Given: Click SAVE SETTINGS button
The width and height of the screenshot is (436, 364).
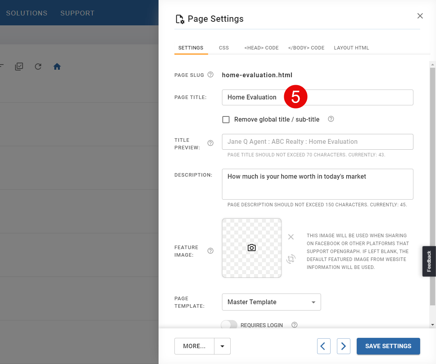Looking at the screenshot, I should coord(388,346).
